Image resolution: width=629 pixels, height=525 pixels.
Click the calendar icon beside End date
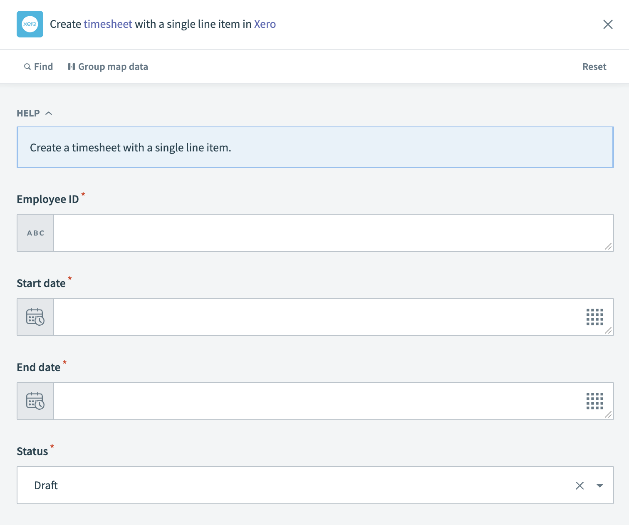click(35, 401)
